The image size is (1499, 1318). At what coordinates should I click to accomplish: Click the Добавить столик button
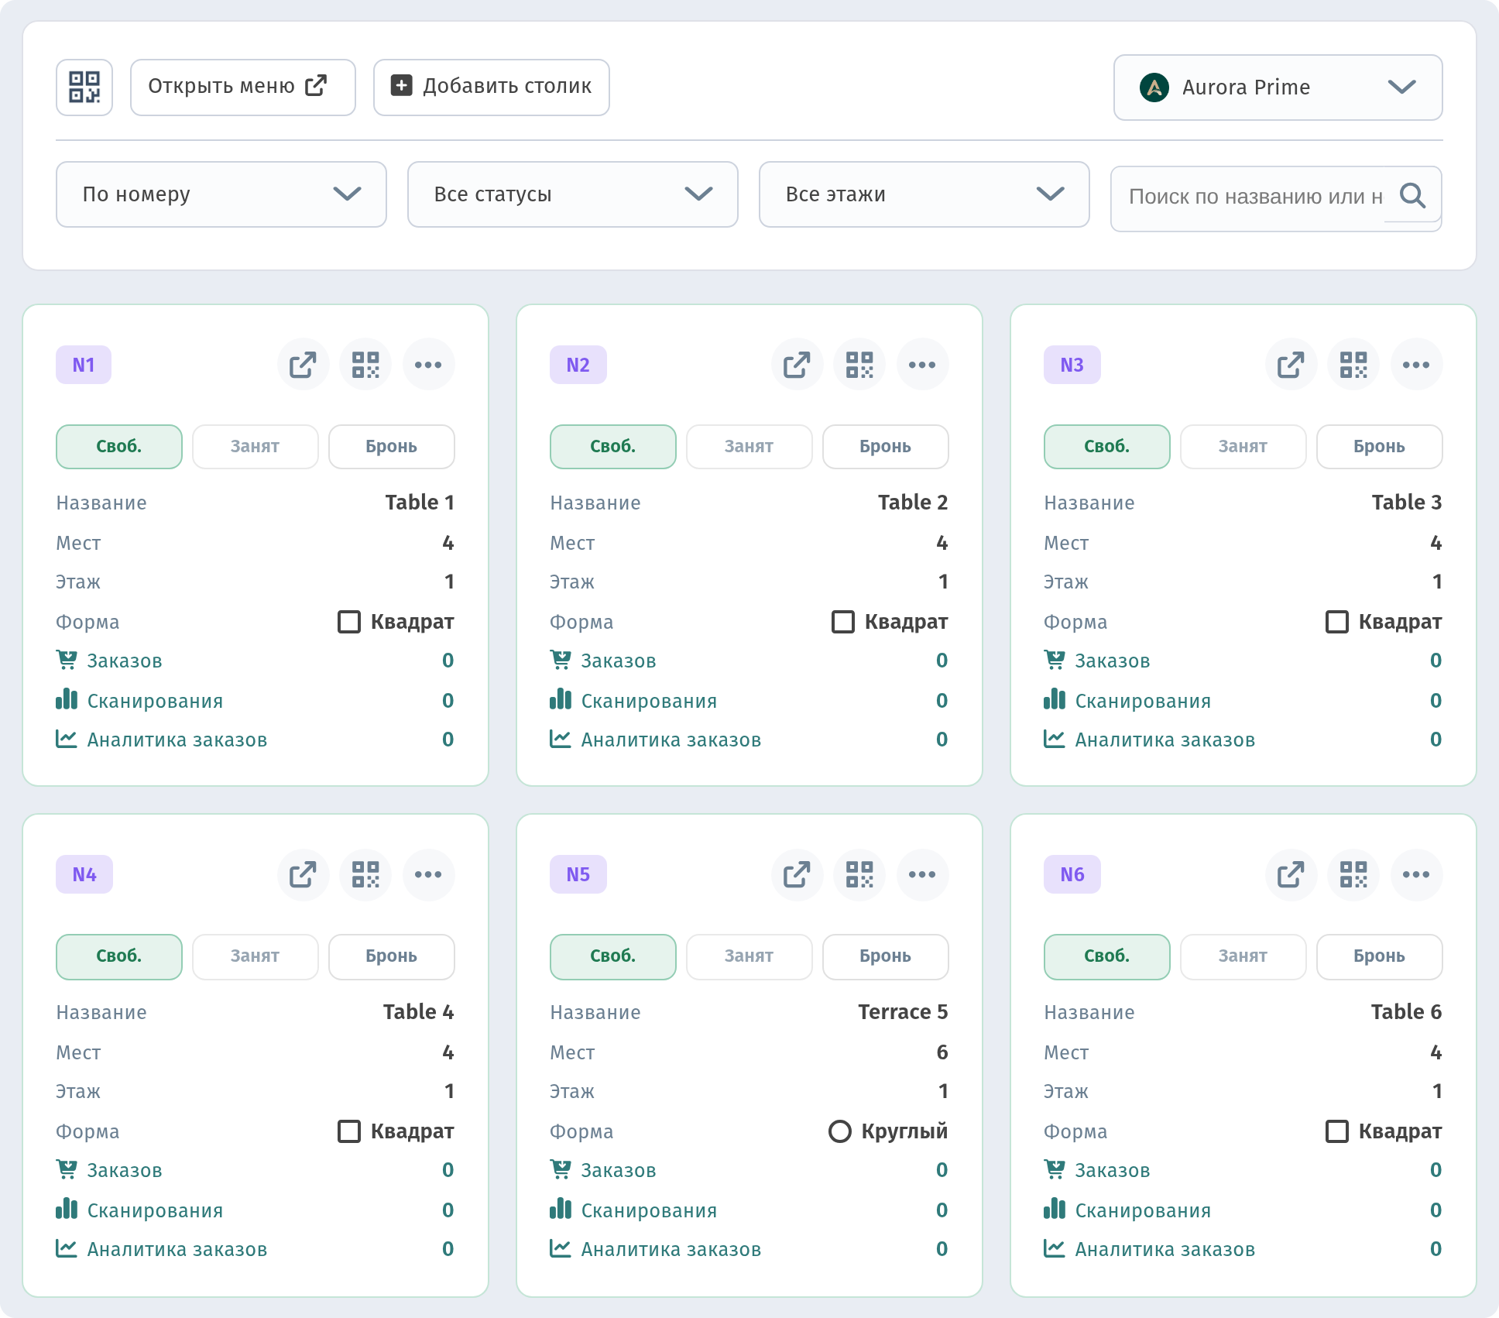coord(492,88)
